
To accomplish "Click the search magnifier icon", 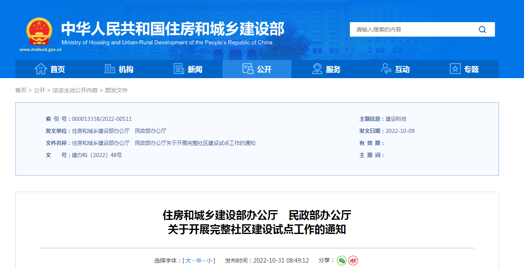I will click(482, 29).
